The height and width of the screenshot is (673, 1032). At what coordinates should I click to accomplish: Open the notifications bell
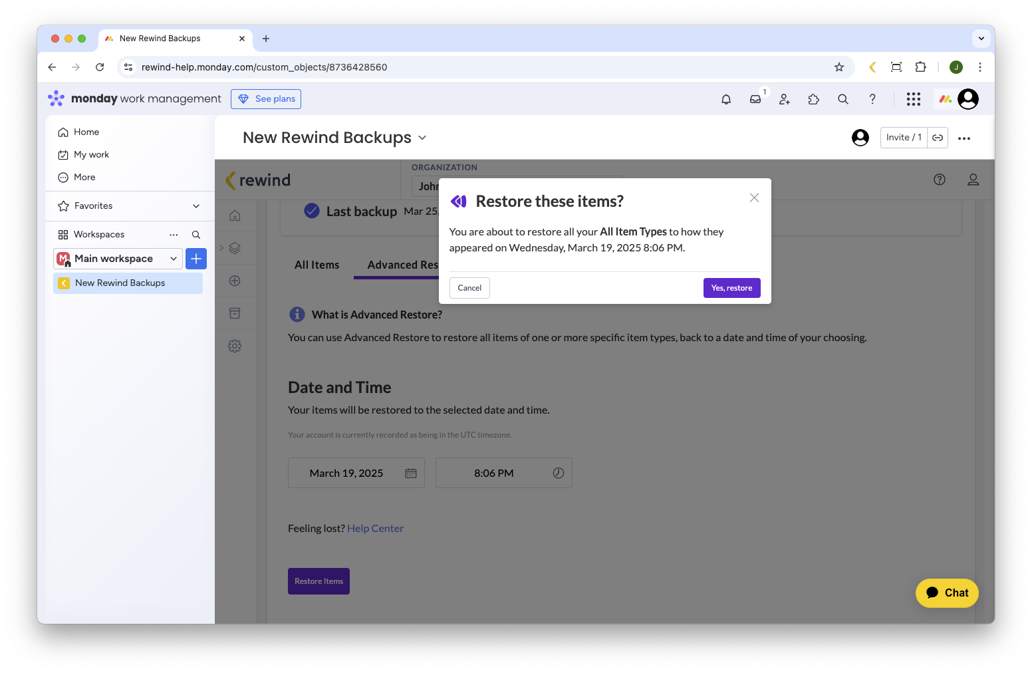(x=726, y=99)
